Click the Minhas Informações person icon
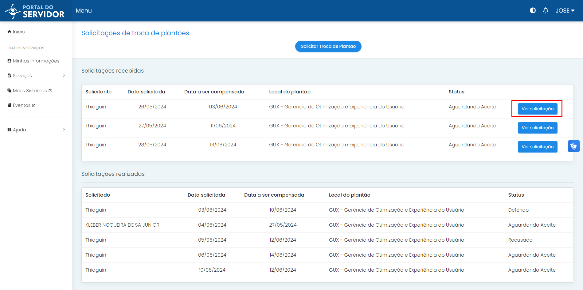This screenshot has width=583, height=290. 9,61
